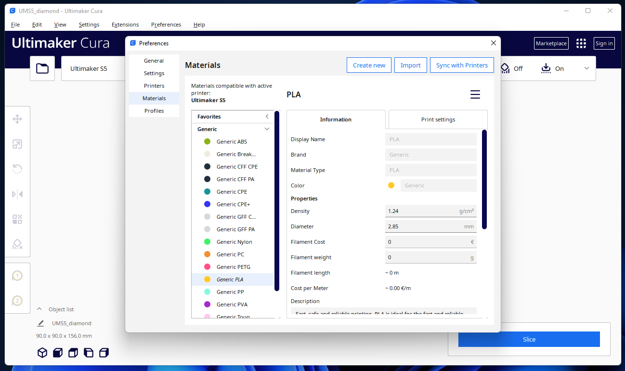The width and height of the screenshot is (625, 371).
Task: Click pencil edit icon beside UMS5_diamond
Action: coord(41,323)
